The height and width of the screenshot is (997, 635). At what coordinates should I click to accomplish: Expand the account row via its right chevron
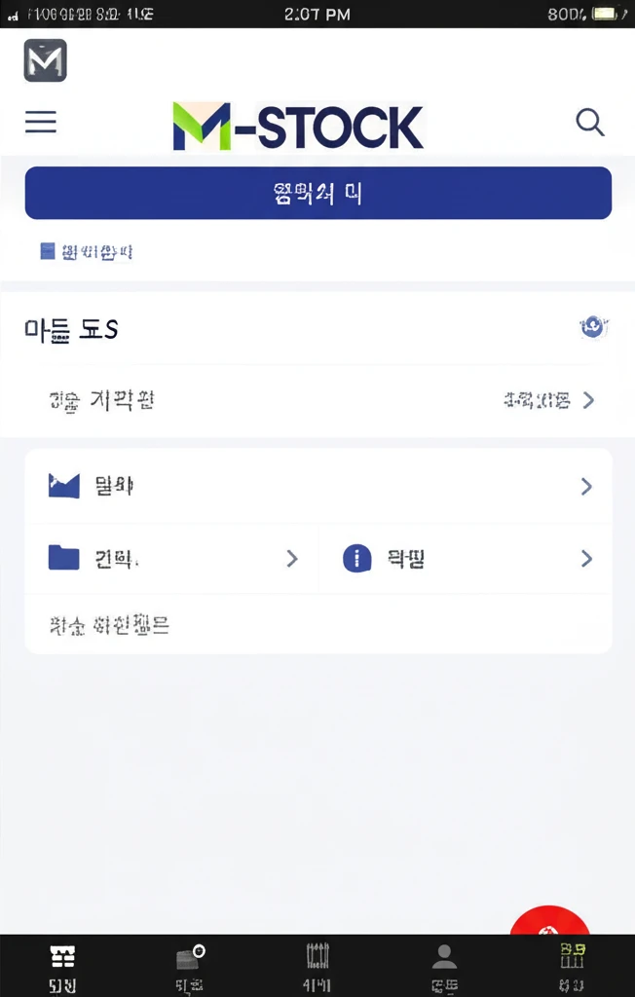pyautogui.click(x=587, y=399)
